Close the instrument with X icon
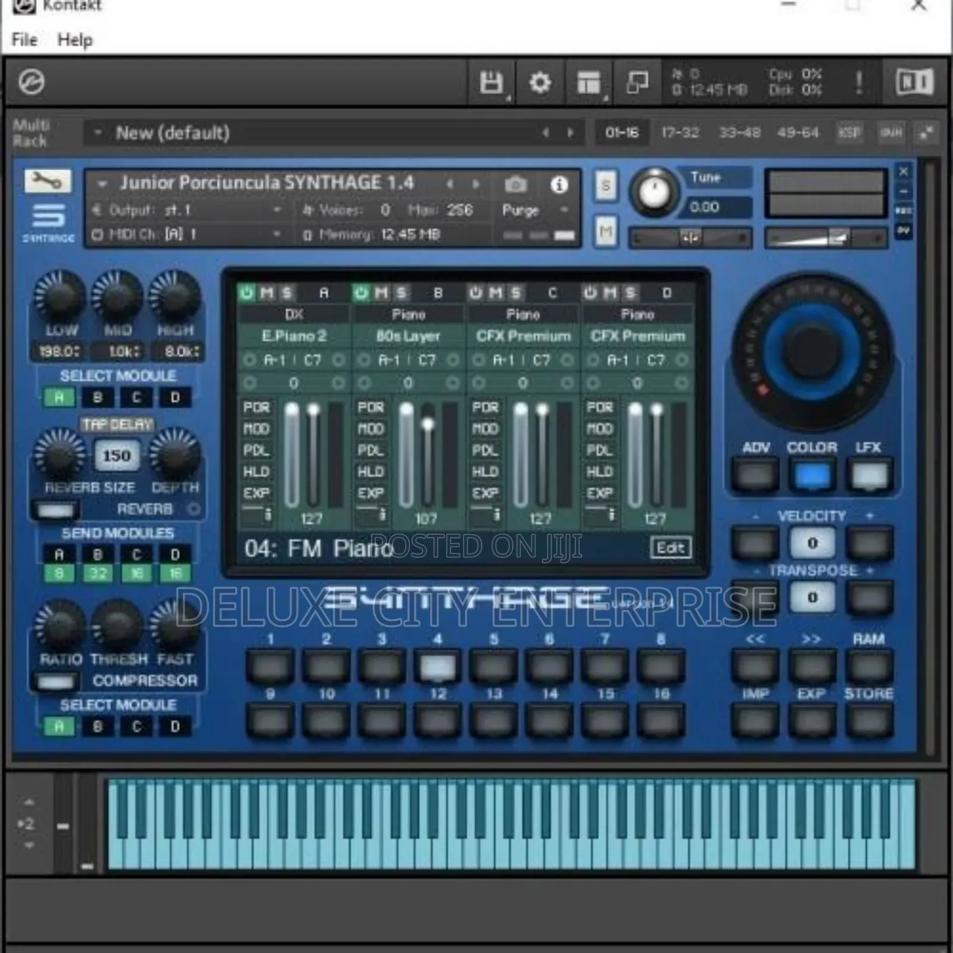953x953 pixels. coord(904,172)
